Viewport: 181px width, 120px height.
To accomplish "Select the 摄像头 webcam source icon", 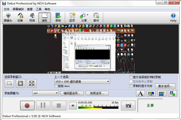I will pos(8,17).
